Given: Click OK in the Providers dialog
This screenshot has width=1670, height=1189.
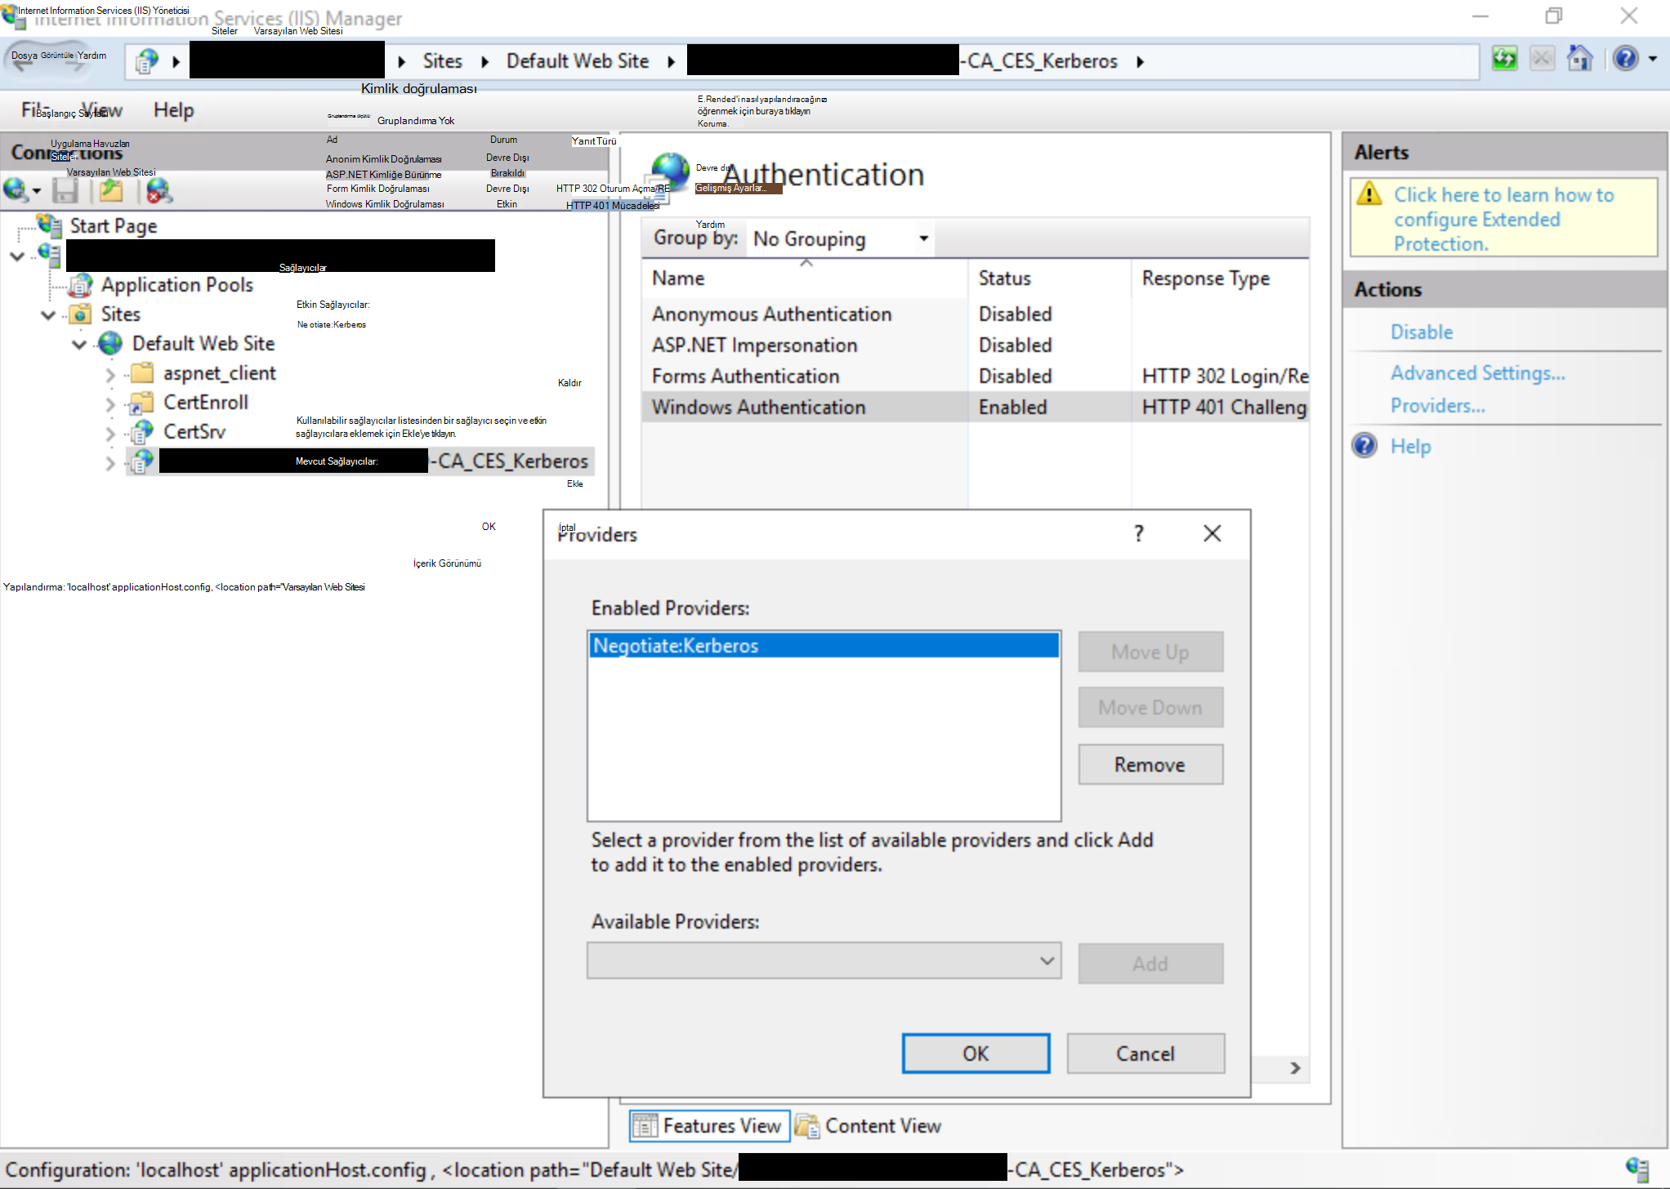Looking at the screenshot, I should (976, 1053).
